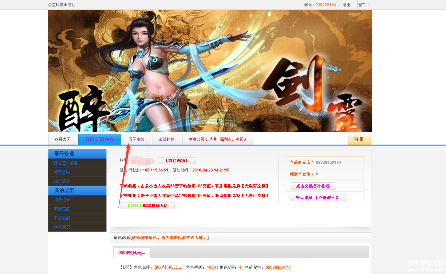
Task: Open the 推广 link in top bar
Action: (x=361, y=5)
